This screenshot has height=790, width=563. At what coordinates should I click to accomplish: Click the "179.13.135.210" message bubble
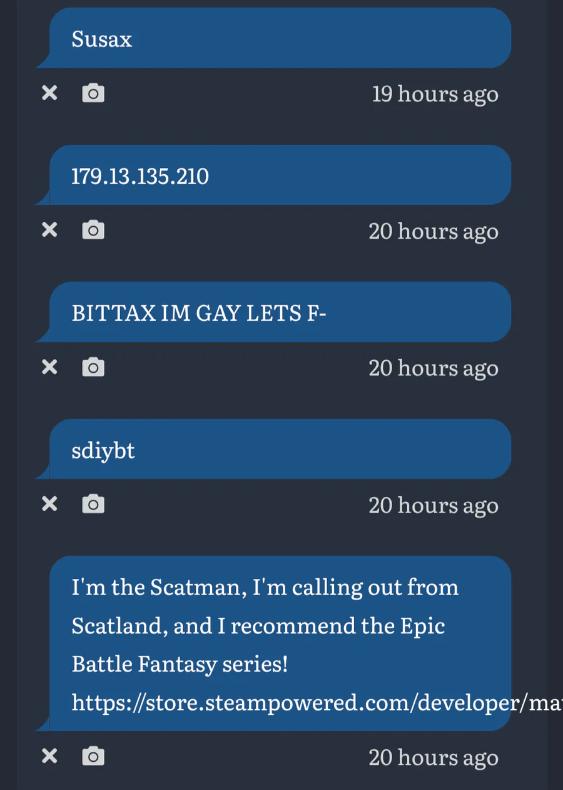point(280,176)
